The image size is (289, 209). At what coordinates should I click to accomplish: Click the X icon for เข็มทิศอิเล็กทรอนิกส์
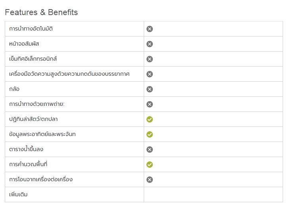pyautogui.click(x=150, y=59)
